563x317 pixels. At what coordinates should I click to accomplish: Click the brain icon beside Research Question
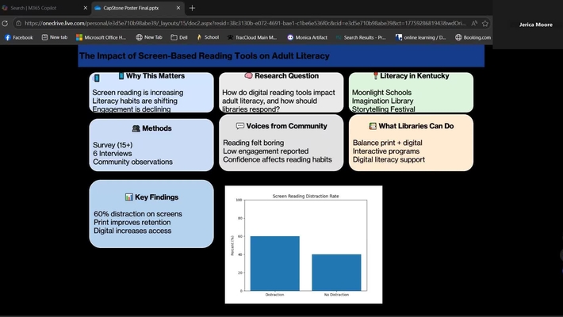point(248,75)
